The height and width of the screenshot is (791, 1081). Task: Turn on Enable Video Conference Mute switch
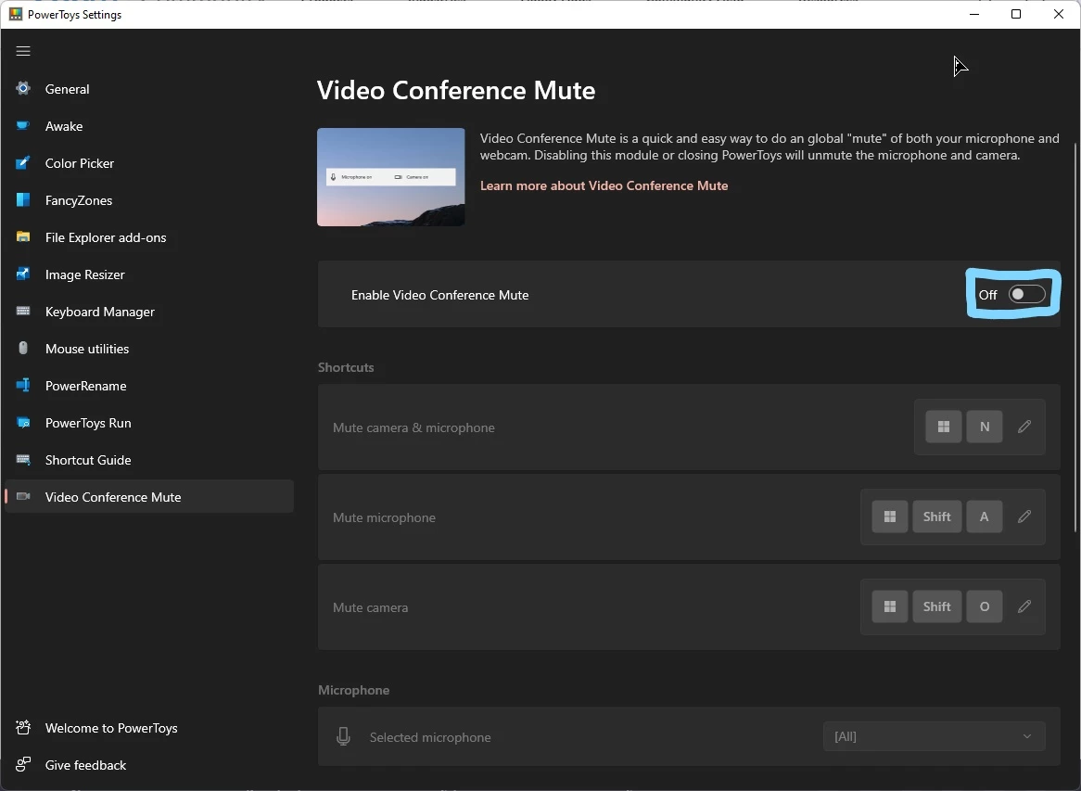pos(1026,295)
